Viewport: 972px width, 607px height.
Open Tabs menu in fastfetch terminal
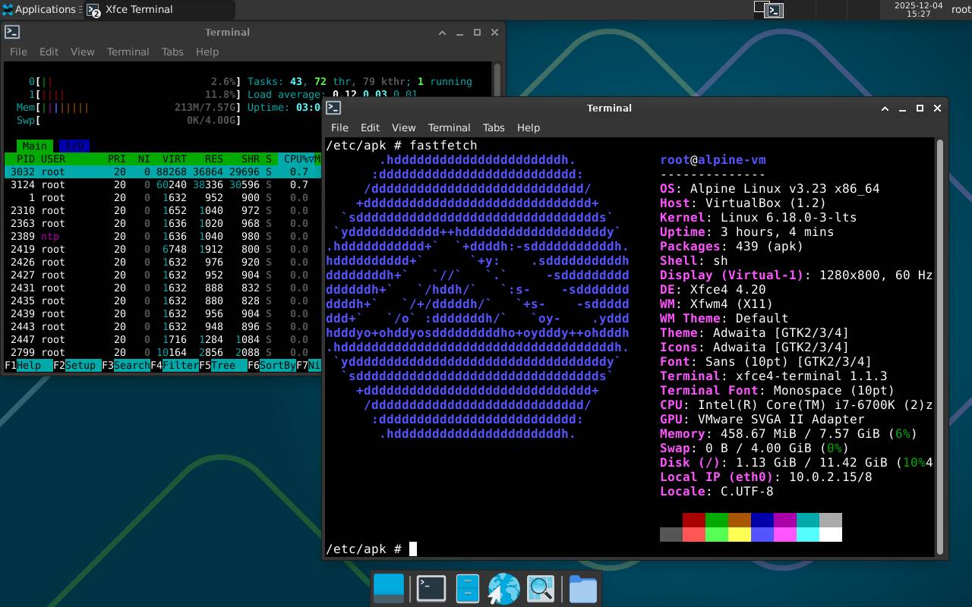(493, 127)
